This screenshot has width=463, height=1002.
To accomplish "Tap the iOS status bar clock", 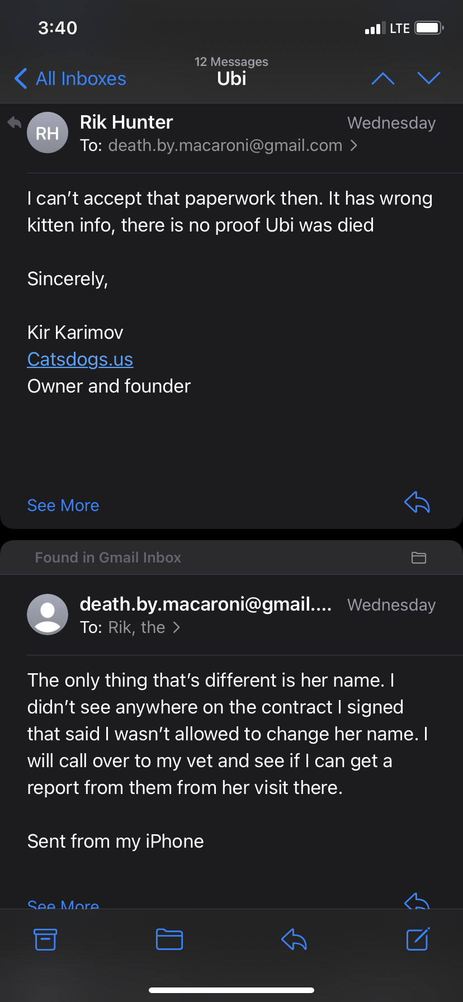I will (x=58, y=28).
